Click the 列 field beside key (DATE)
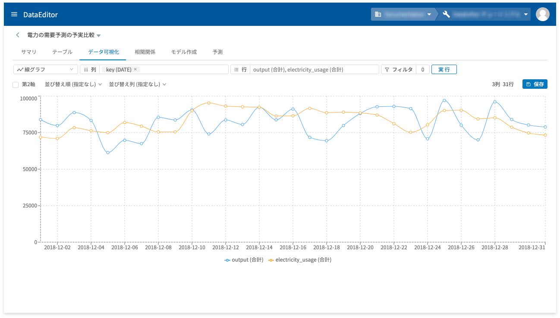 (164, 69)
